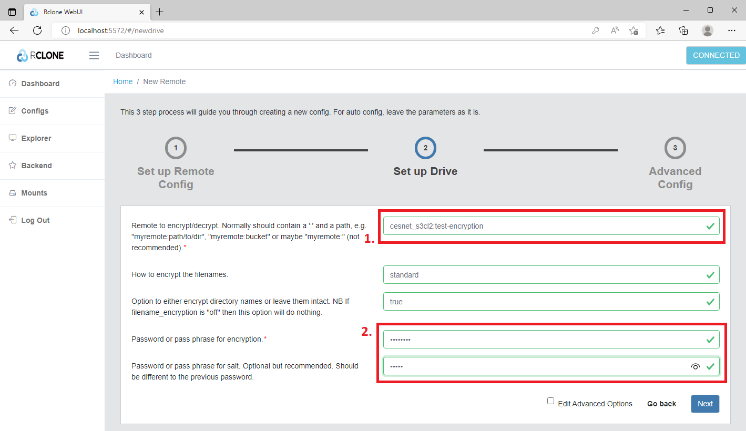Click the Go back button
Viewport: 746px width, 431px height.
coord(661,404)
